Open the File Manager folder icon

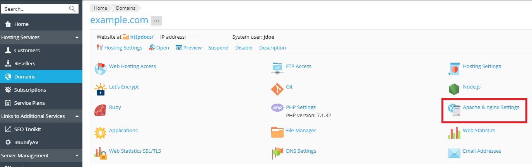click(277, 132)
